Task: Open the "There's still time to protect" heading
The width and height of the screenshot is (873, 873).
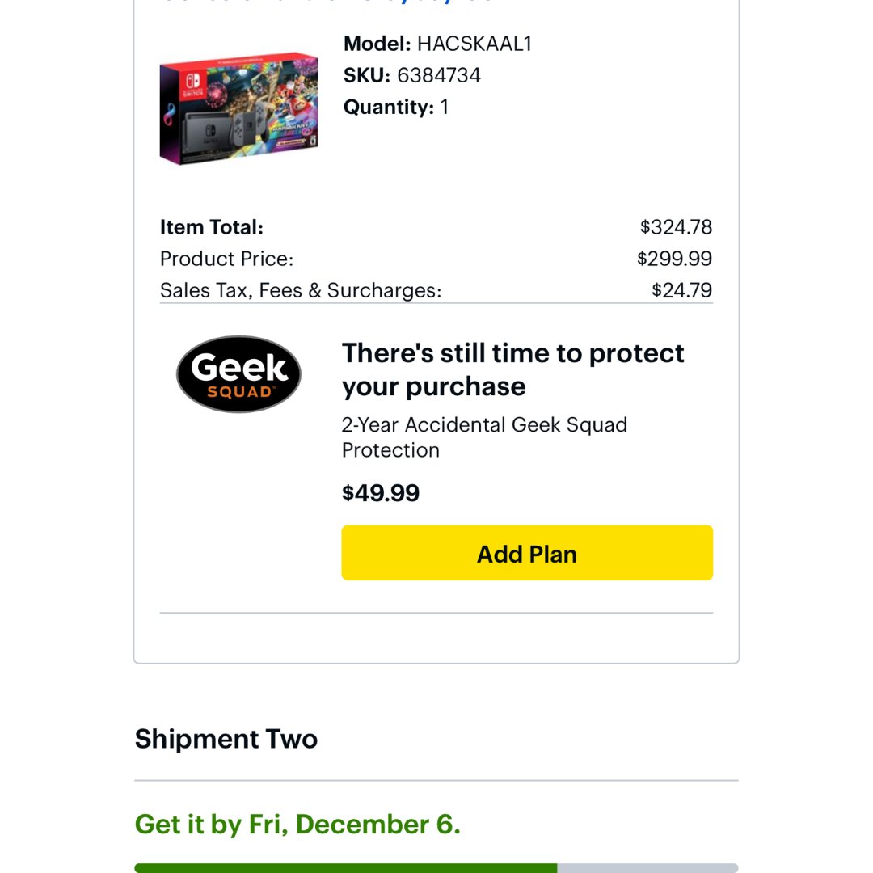Action: [x=512, y=369]
